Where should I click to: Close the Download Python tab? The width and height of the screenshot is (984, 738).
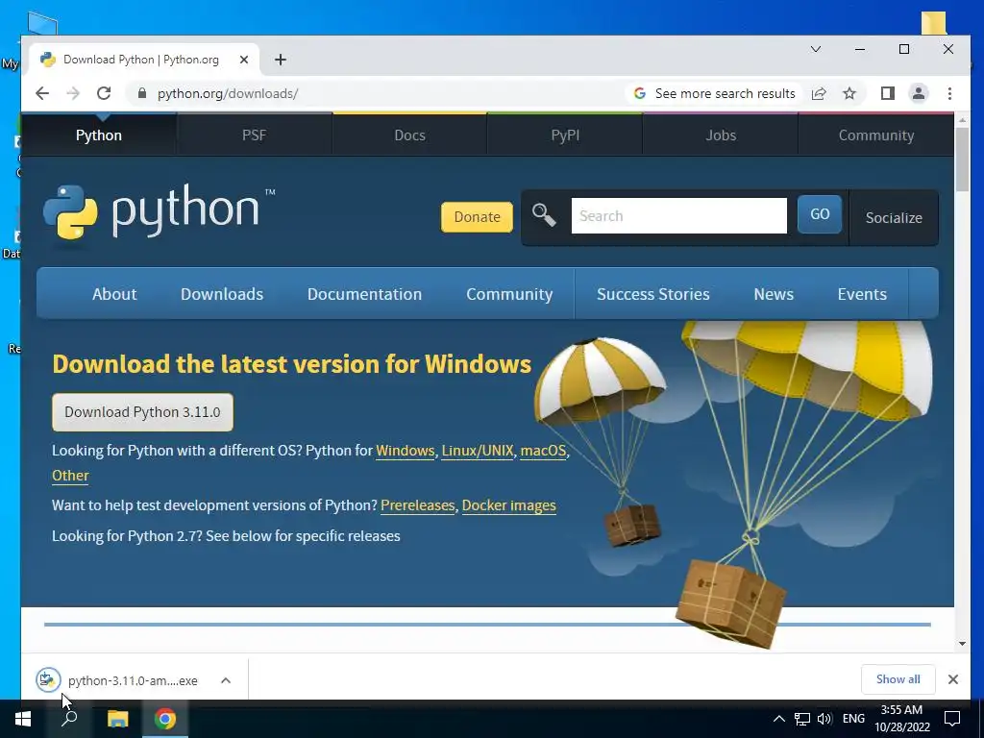[244, 60]
